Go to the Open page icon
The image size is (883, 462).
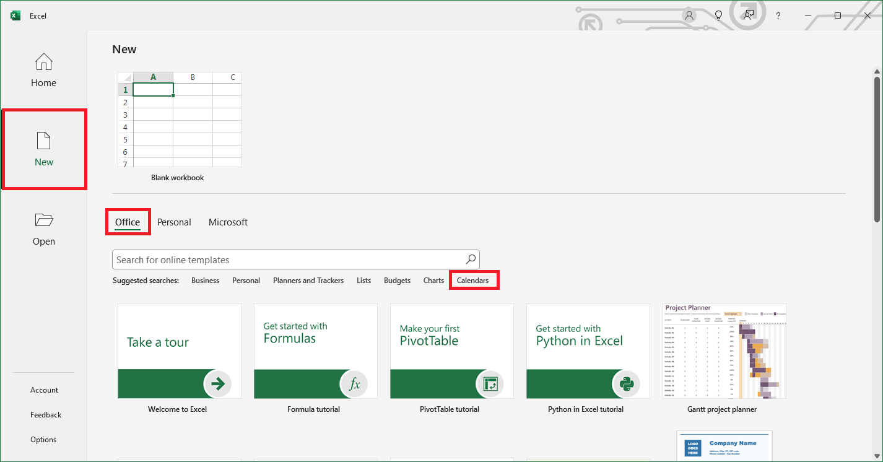point(44,220)
